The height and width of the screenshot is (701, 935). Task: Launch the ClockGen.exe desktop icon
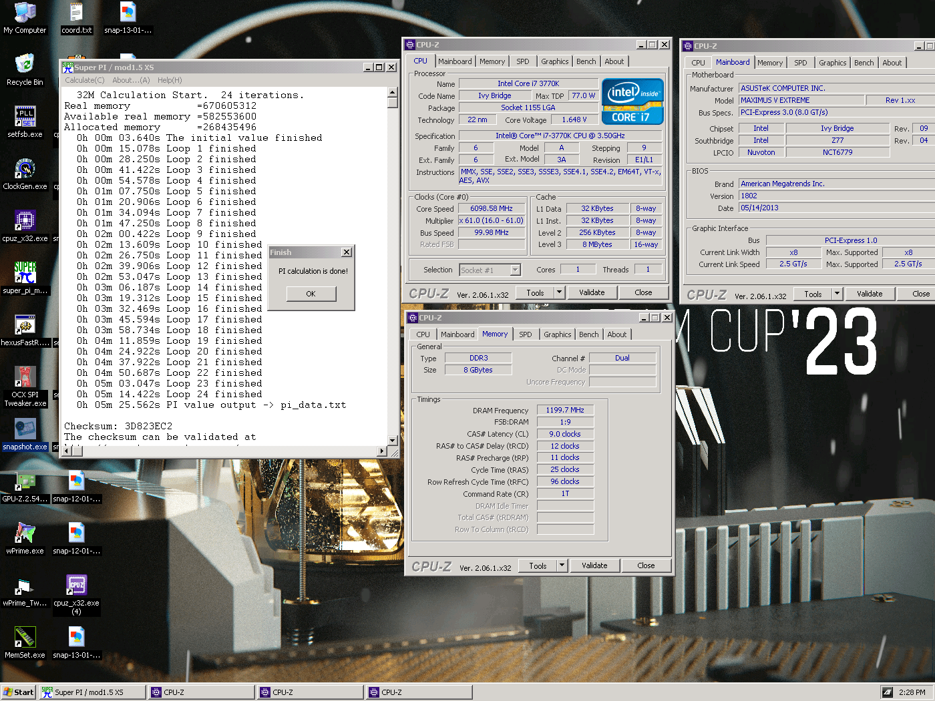tap(25, 174)
